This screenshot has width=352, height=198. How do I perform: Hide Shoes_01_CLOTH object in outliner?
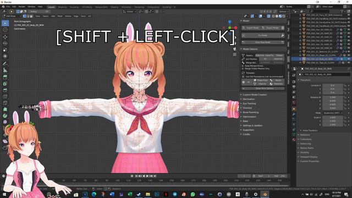coord(349,55)
